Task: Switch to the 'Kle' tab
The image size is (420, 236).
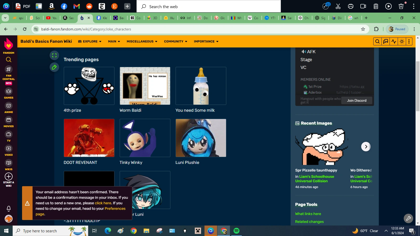Action: (102, 18)
